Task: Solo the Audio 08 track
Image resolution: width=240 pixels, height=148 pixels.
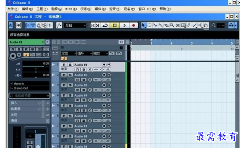Action: (x=70, y=136)
